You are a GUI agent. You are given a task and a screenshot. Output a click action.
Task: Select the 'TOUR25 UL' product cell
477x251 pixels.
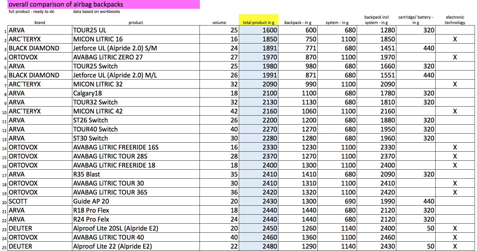click(136, 30)
